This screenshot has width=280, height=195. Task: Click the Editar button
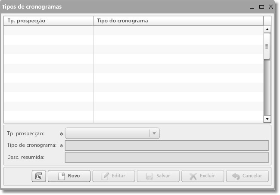pyautogui.click(x=114, y=176)
